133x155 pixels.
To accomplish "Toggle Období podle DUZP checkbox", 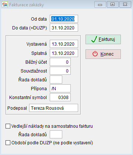I will tap(8, 143).
